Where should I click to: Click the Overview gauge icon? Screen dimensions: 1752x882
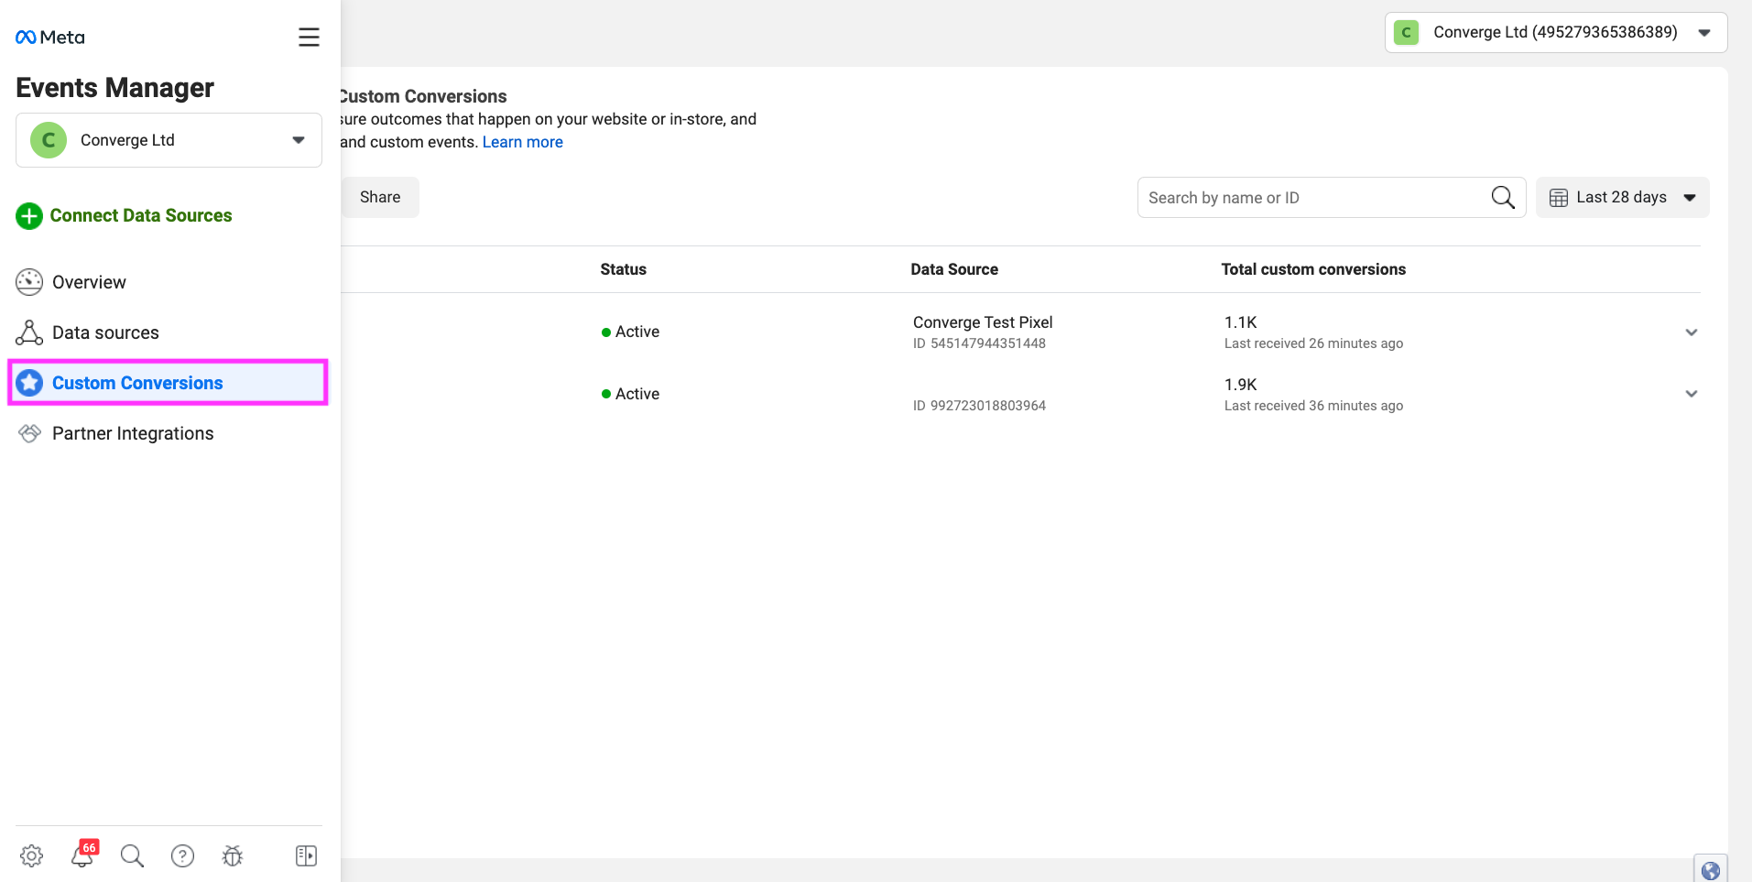[x=29, y=282]
